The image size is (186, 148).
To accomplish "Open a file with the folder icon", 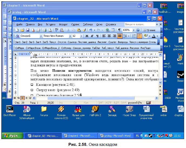I will tap(22, 30).
